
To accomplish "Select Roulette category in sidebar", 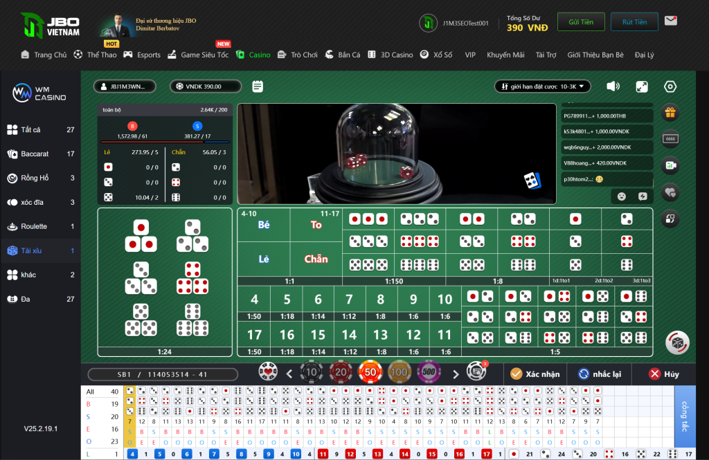I will 41,226.
